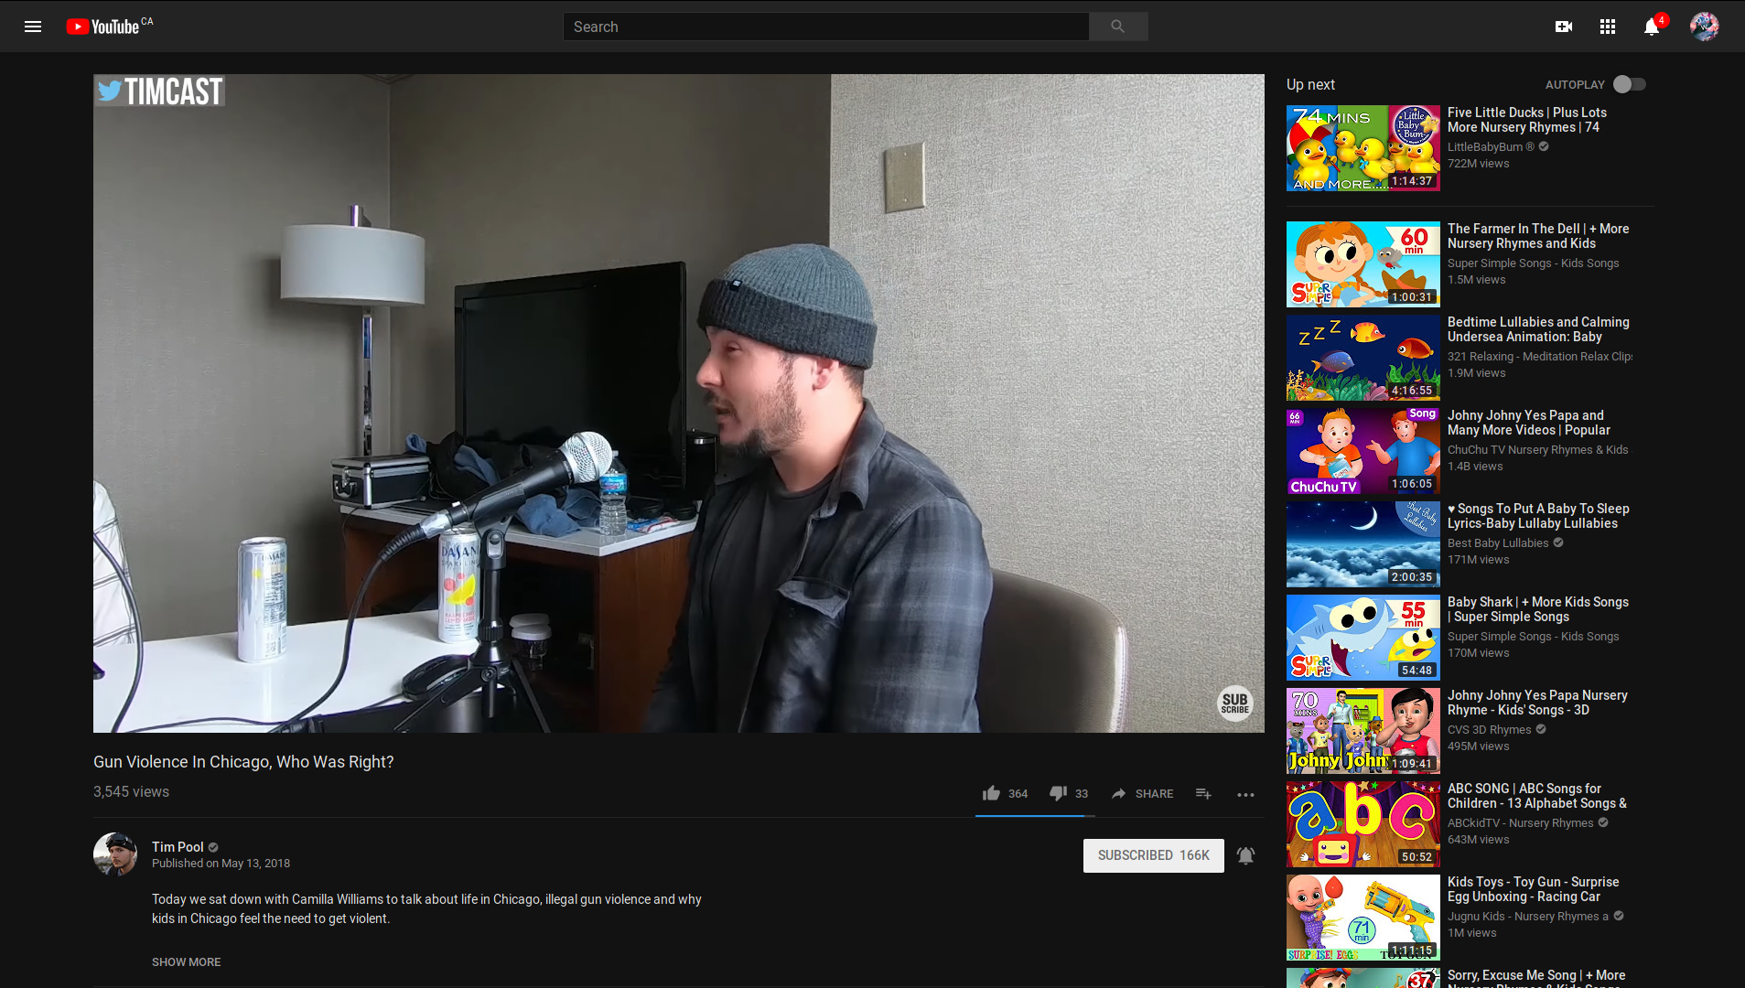Click the add to playlist icon
This screenshot has width=1745, height=988.
click(1203, 793)
